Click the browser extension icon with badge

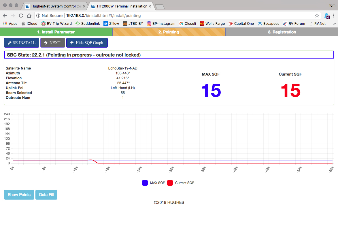click(x=326, y=16)
